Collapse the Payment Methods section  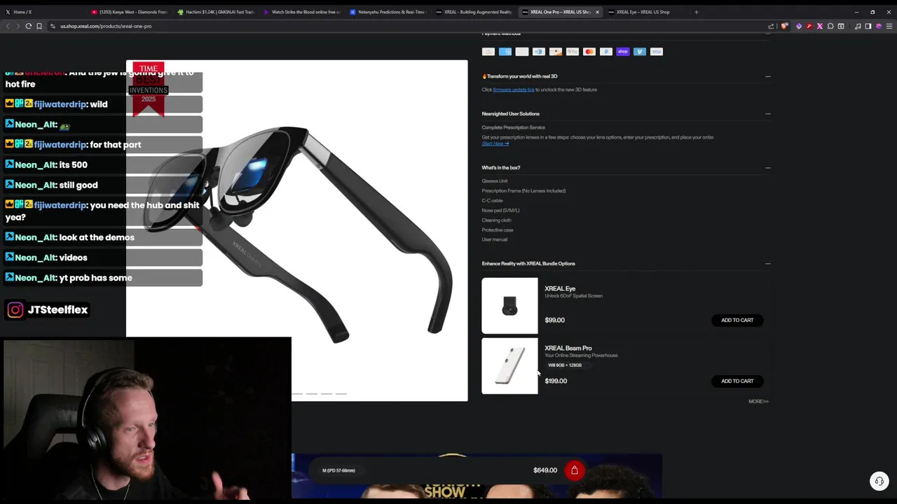[x=767, y=34]
